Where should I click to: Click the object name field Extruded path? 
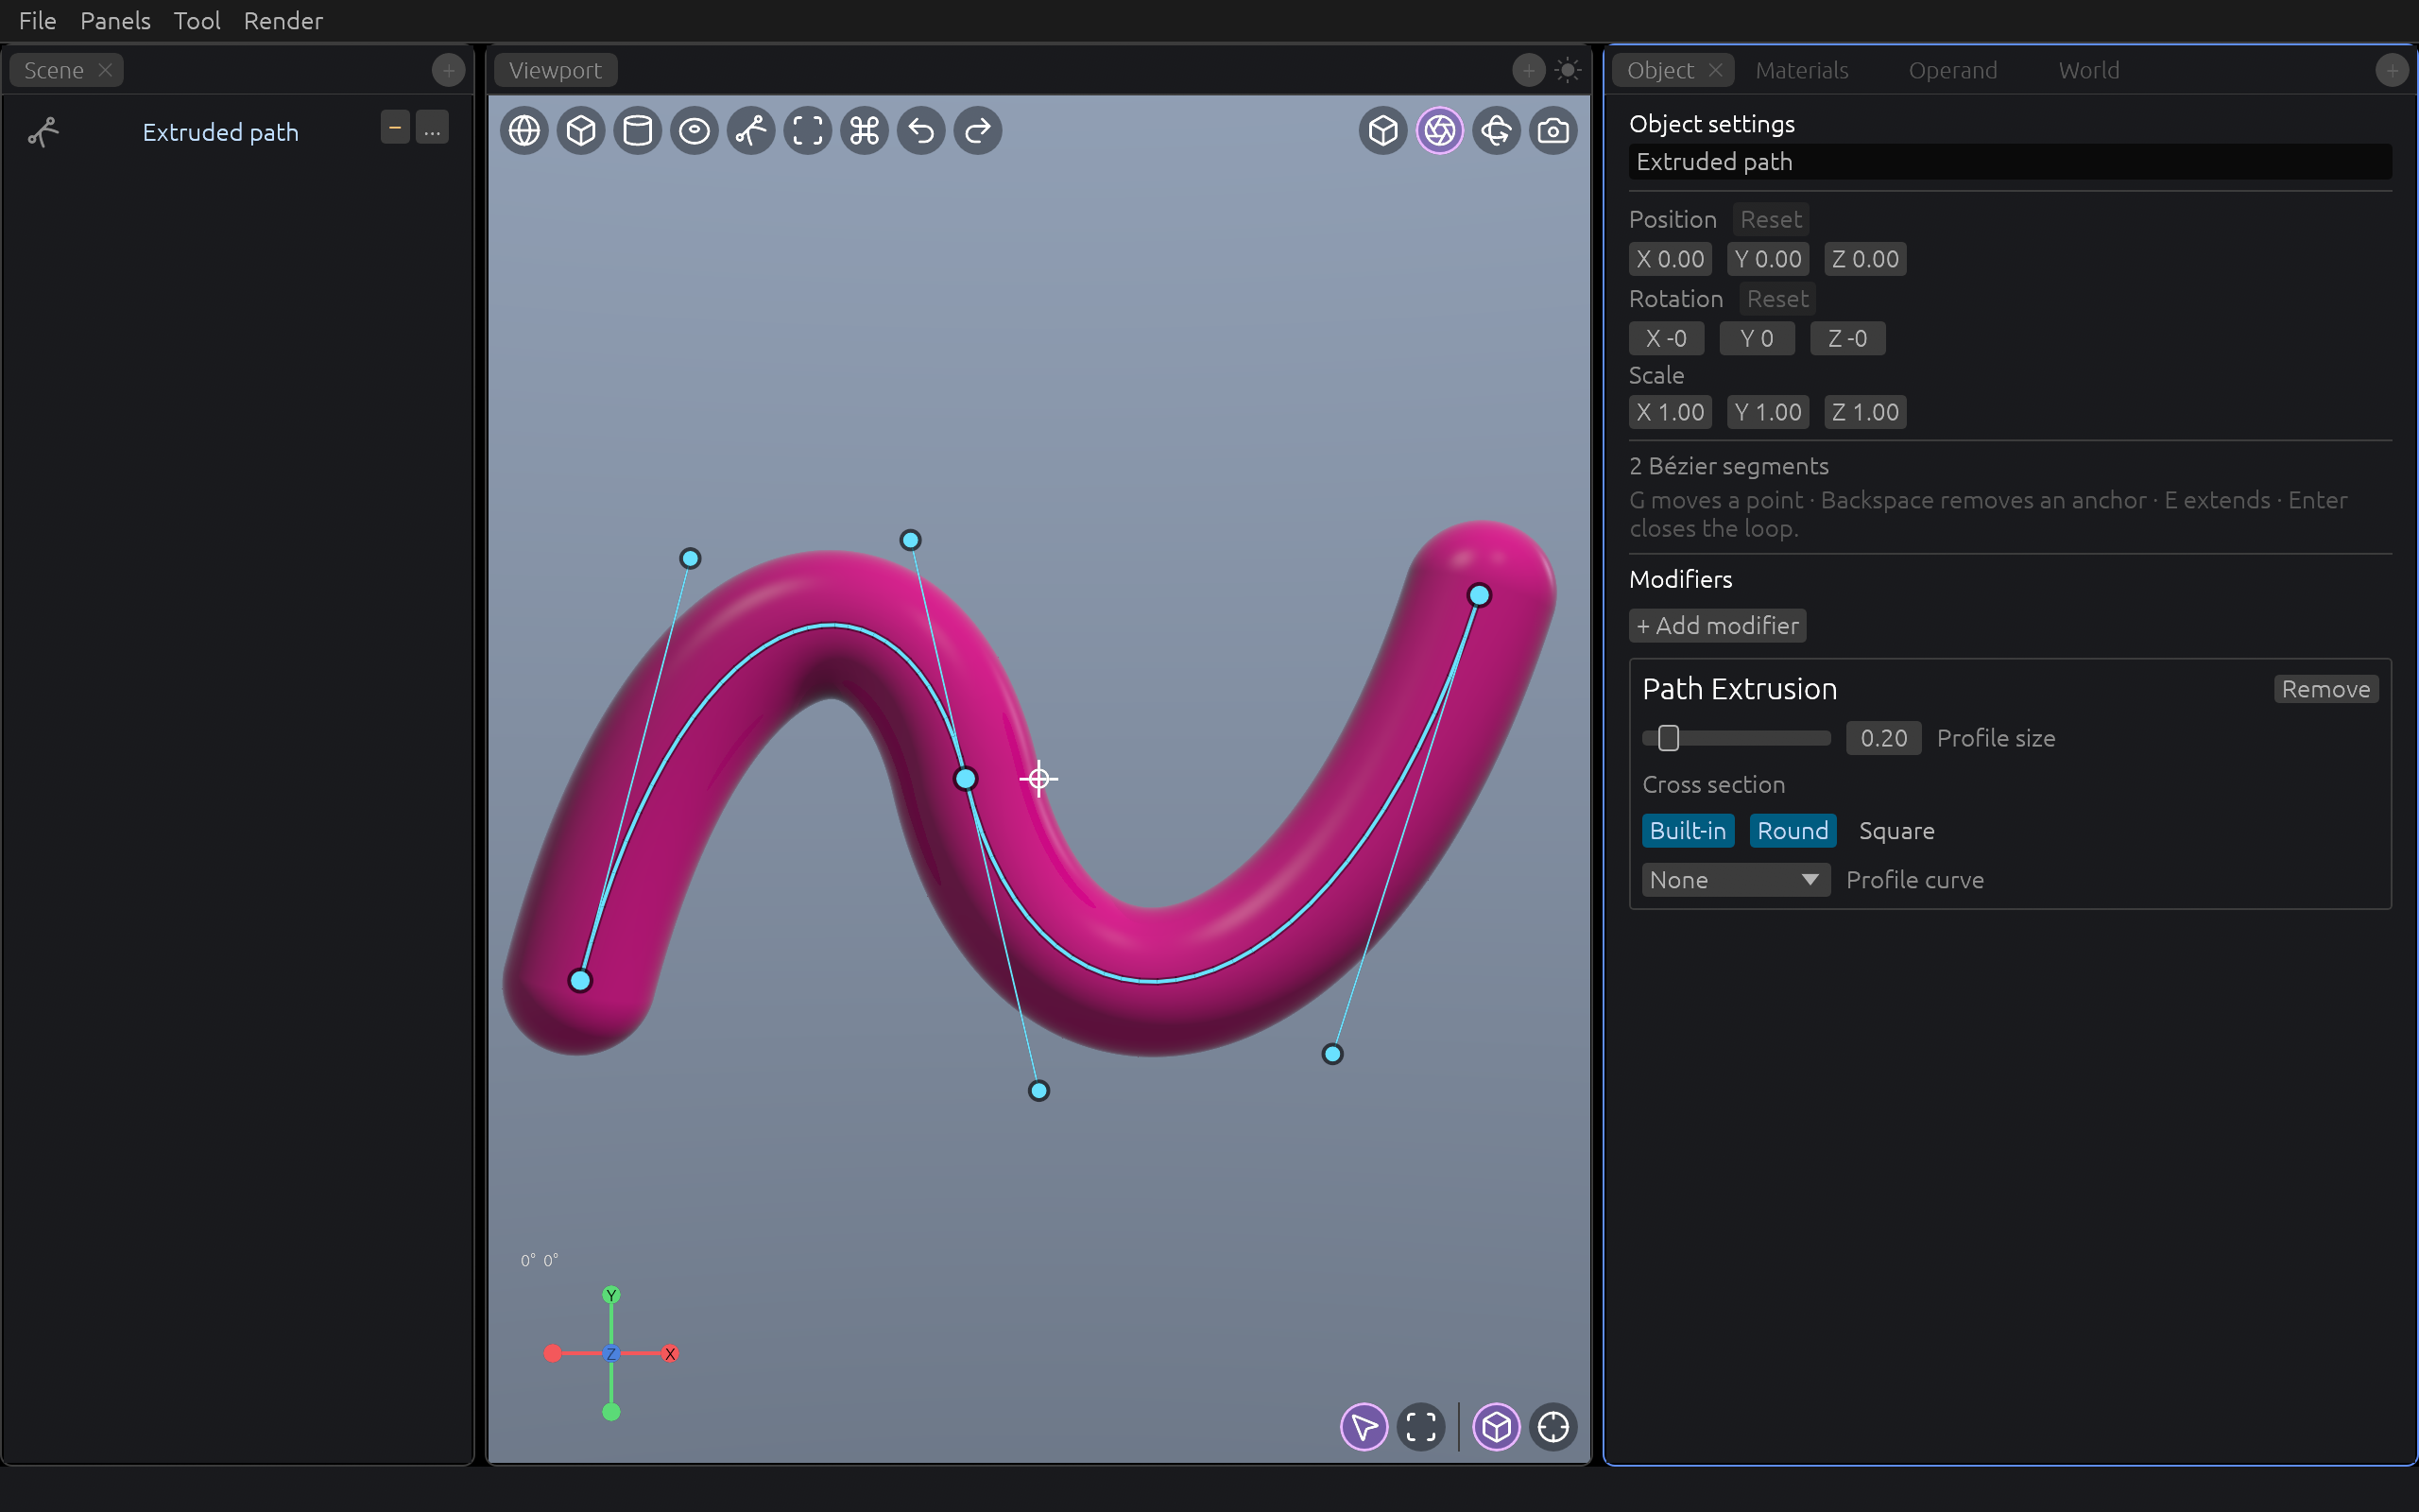[x=2009, y=162]
